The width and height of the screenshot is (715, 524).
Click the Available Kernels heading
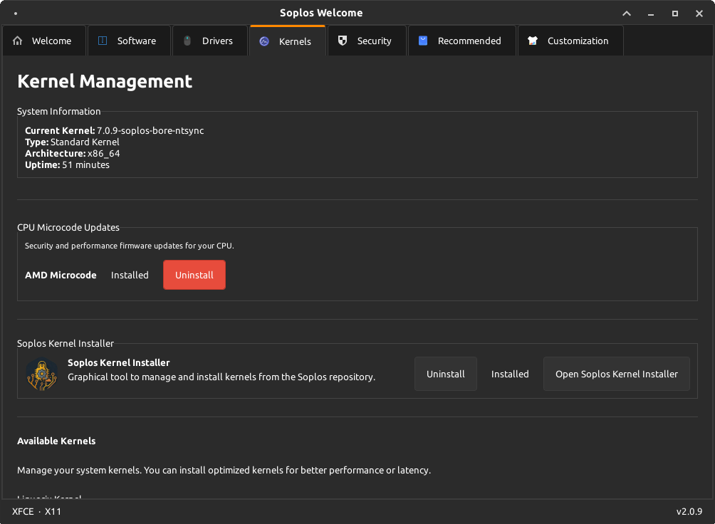[56, 441]
